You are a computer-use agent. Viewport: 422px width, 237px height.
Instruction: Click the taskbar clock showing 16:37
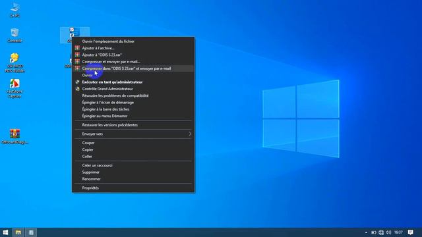(x=398, y=232)
